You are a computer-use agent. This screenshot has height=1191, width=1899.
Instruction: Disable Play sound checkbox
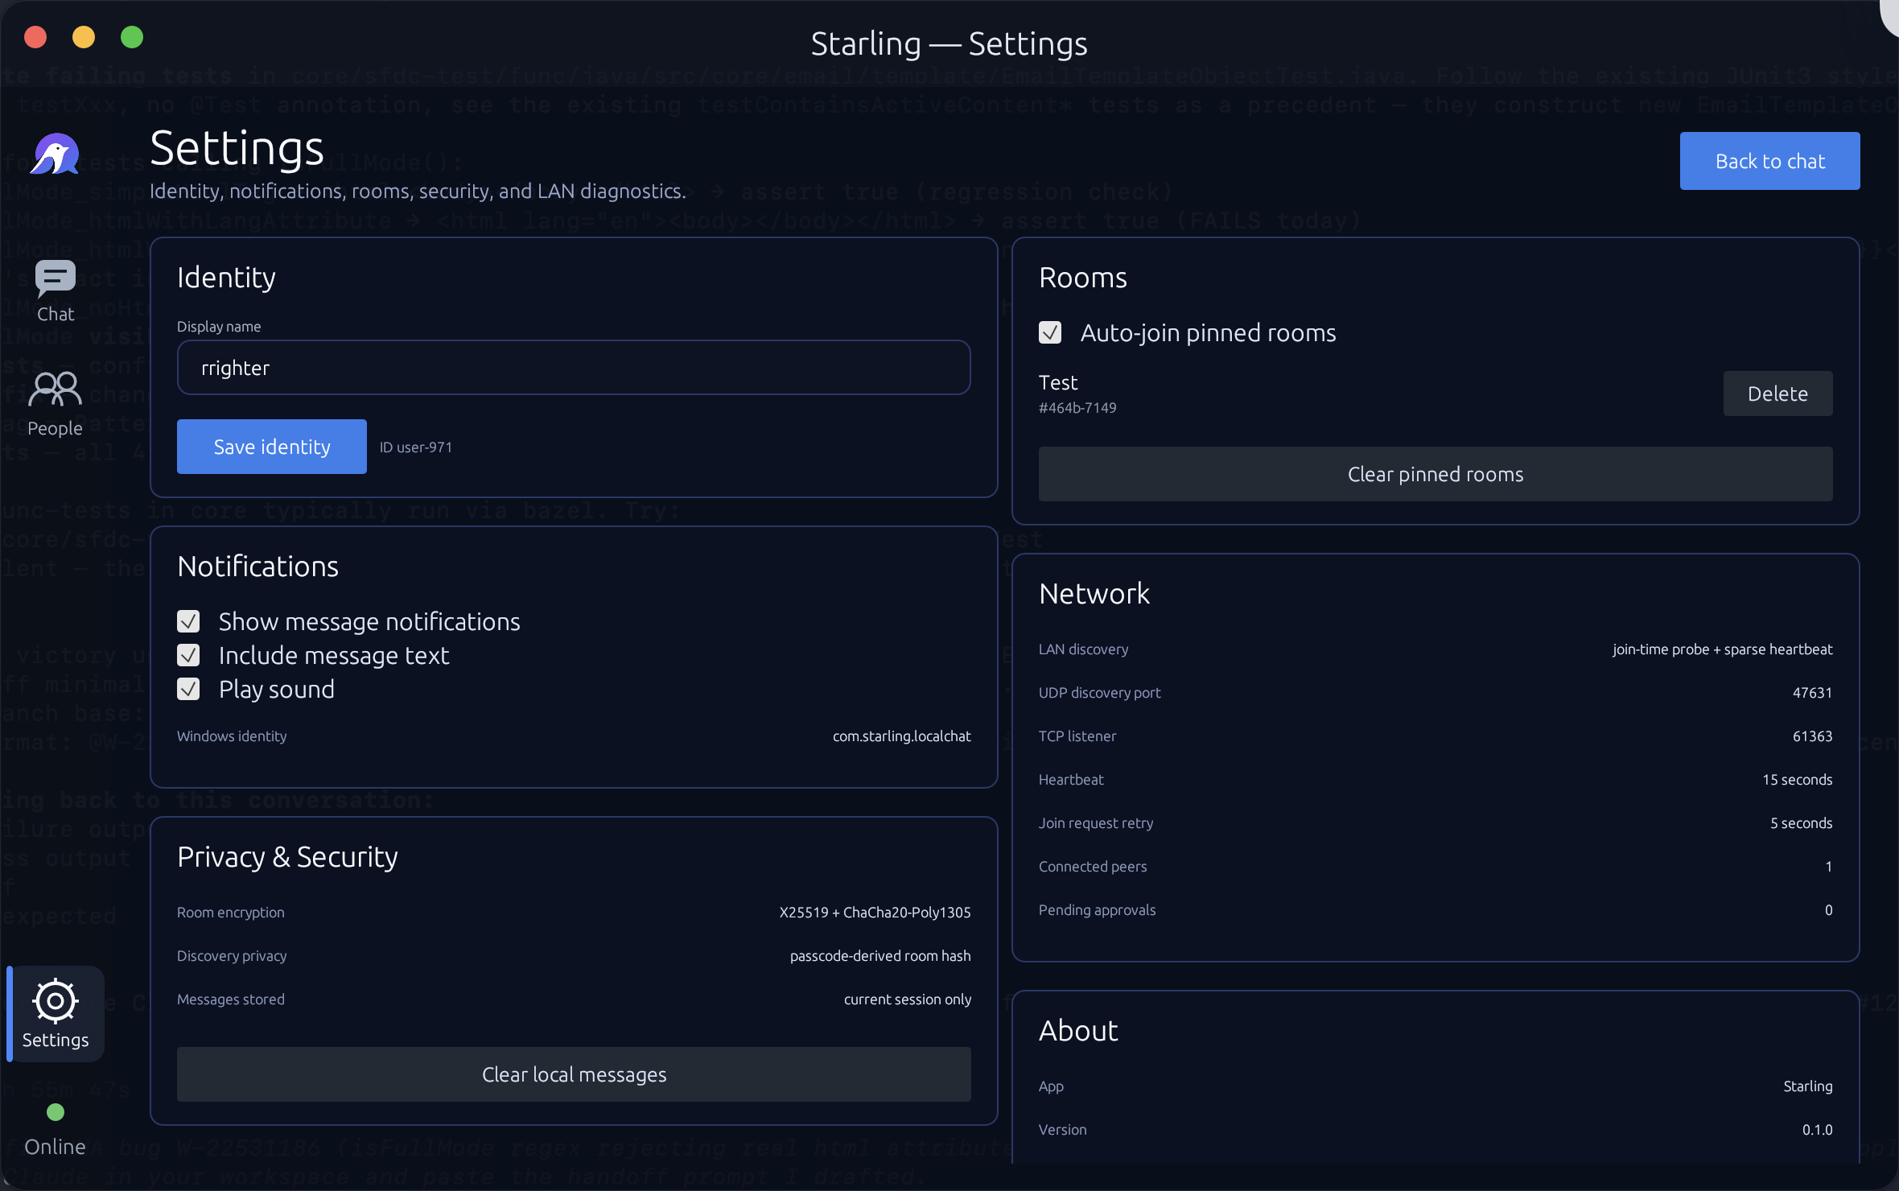(188, 689)
